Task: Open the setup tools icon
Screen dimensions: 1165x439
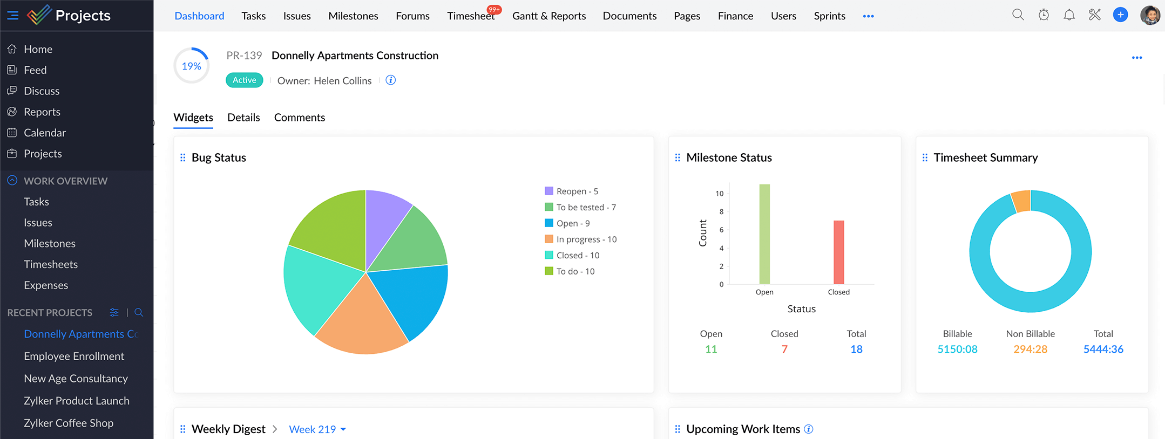Action: [1094, 15]
